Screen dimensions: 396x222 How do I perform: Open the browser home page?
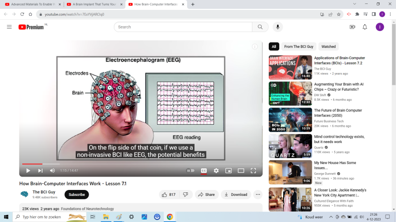click(31, 14)
